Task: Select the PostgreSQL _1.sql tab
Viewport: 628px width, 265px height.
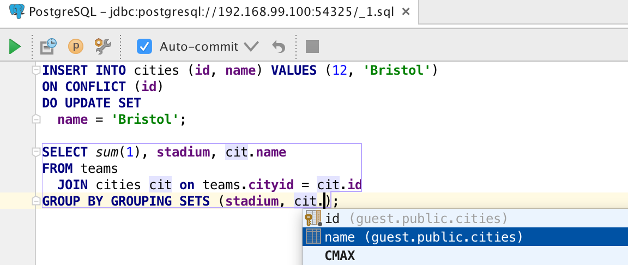Action: (x=209, y=13)
